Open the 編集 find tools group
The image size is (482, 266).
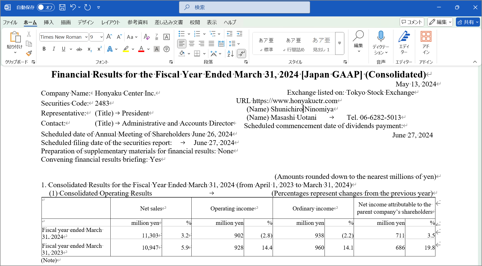point(358,42)
